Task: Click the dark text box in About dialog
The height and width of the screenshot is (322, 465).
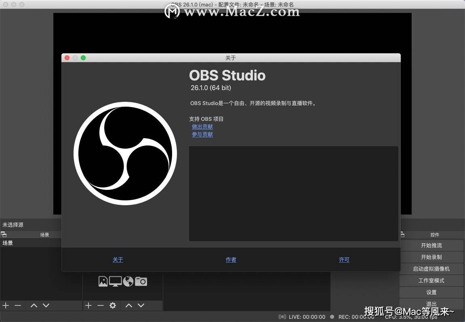Action: click(294, 193)
